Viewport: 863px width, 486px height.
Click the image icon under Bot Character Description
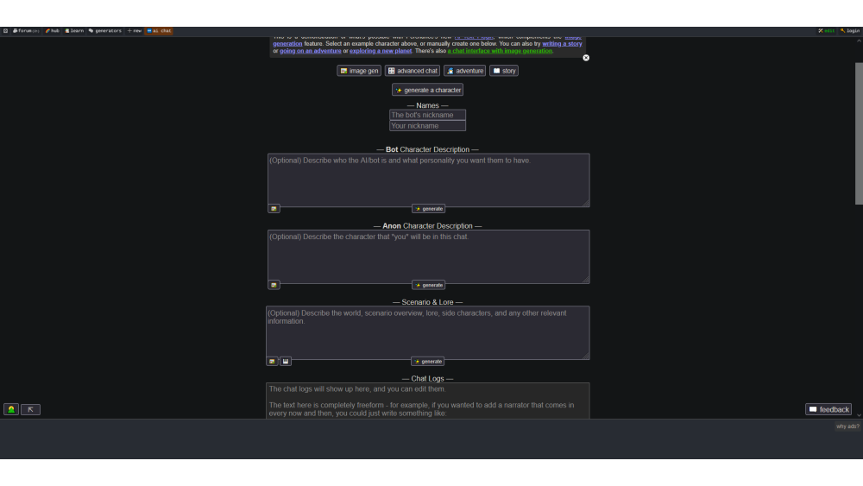pos(274,209)
